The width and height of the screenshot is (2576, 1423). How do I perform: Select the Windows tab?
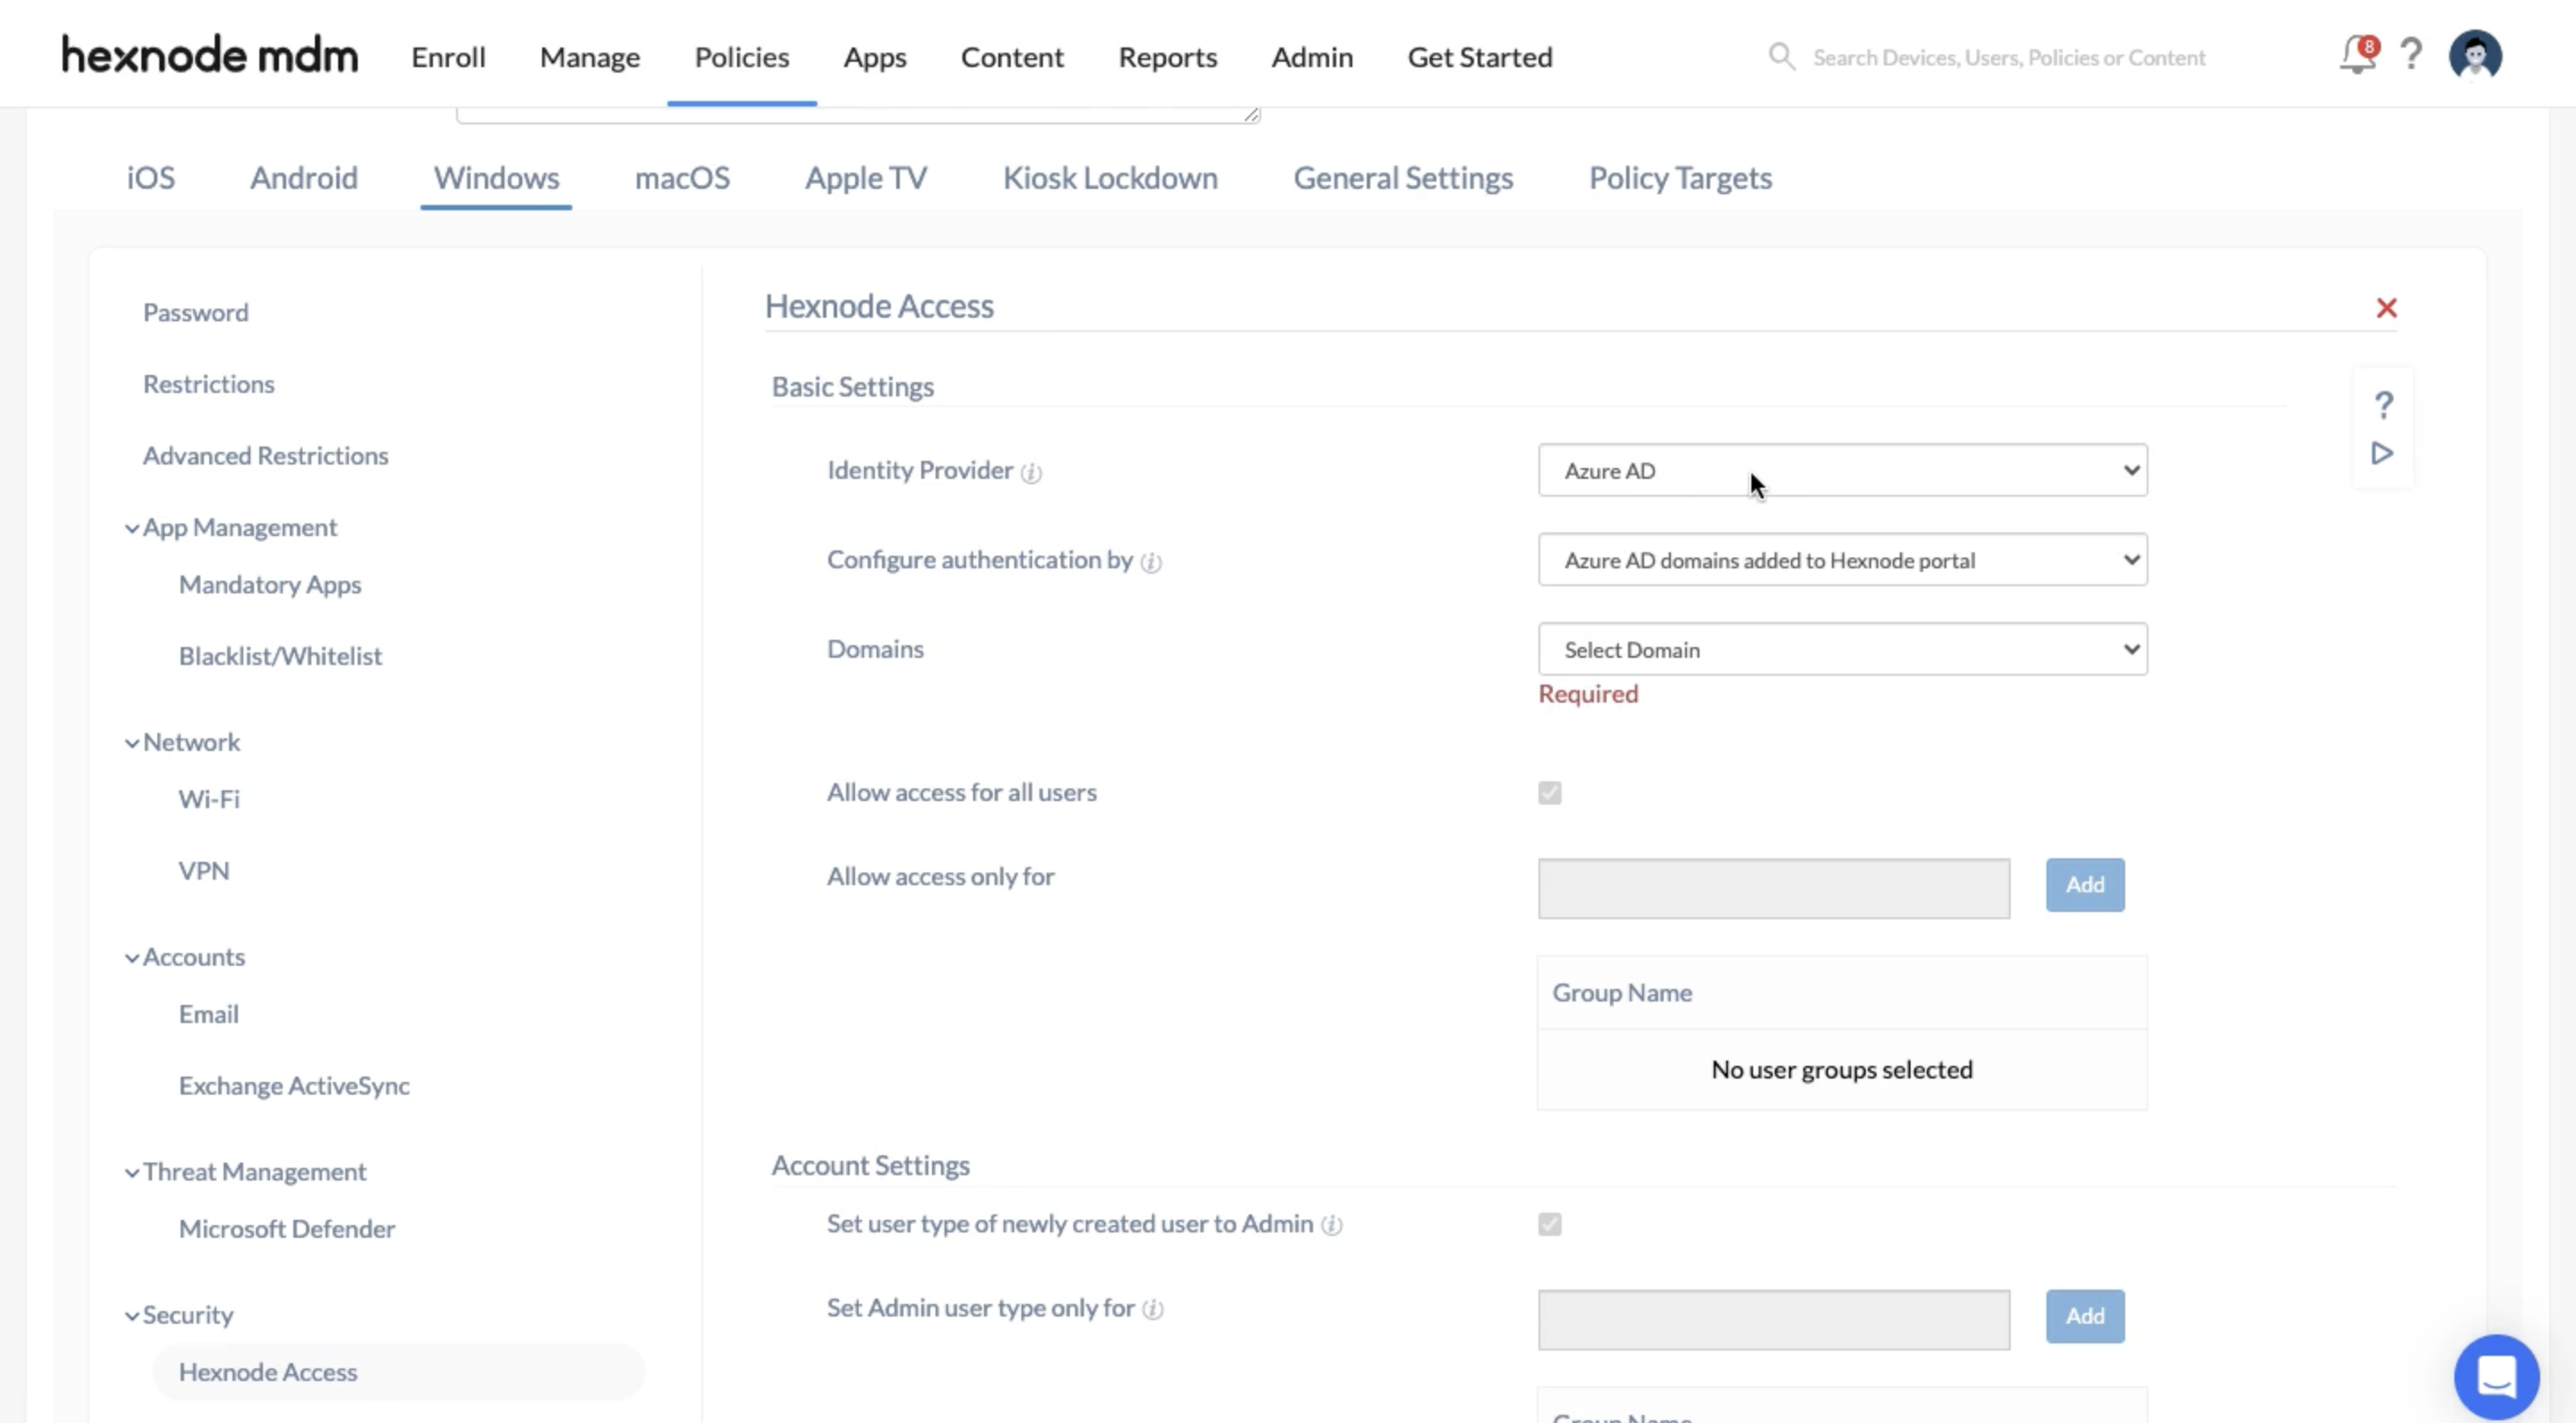click(496, 178)
